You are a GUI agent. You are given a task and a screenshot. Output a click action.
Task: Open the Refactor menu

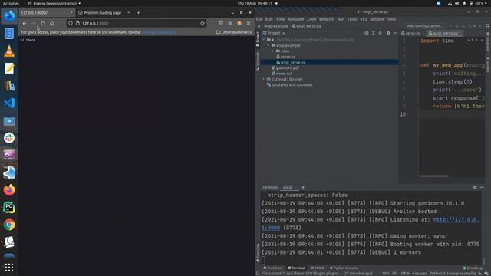click(327, 19)
